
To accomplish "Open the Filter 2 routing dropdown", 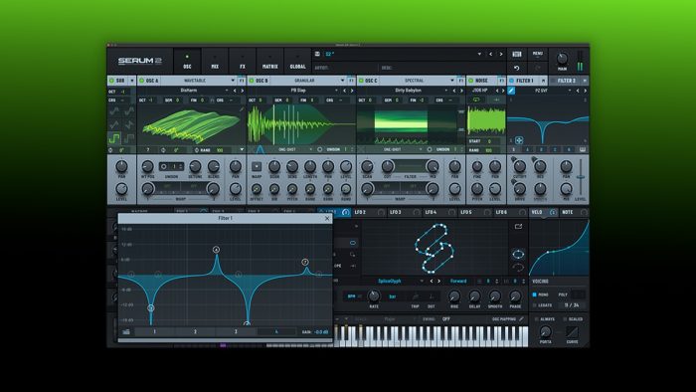I will coord(585,81).
